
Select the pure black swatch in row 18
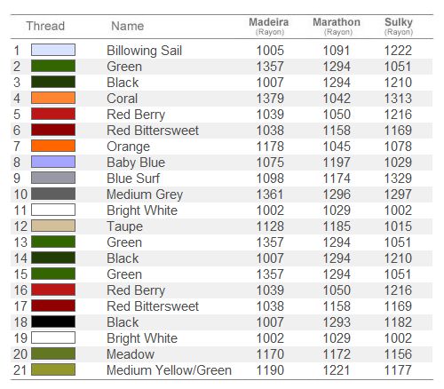click(x=53, y=322)
